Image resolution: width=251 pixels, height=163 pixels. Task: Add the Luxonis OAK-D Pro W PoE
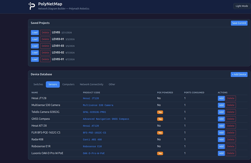[221, 154]
